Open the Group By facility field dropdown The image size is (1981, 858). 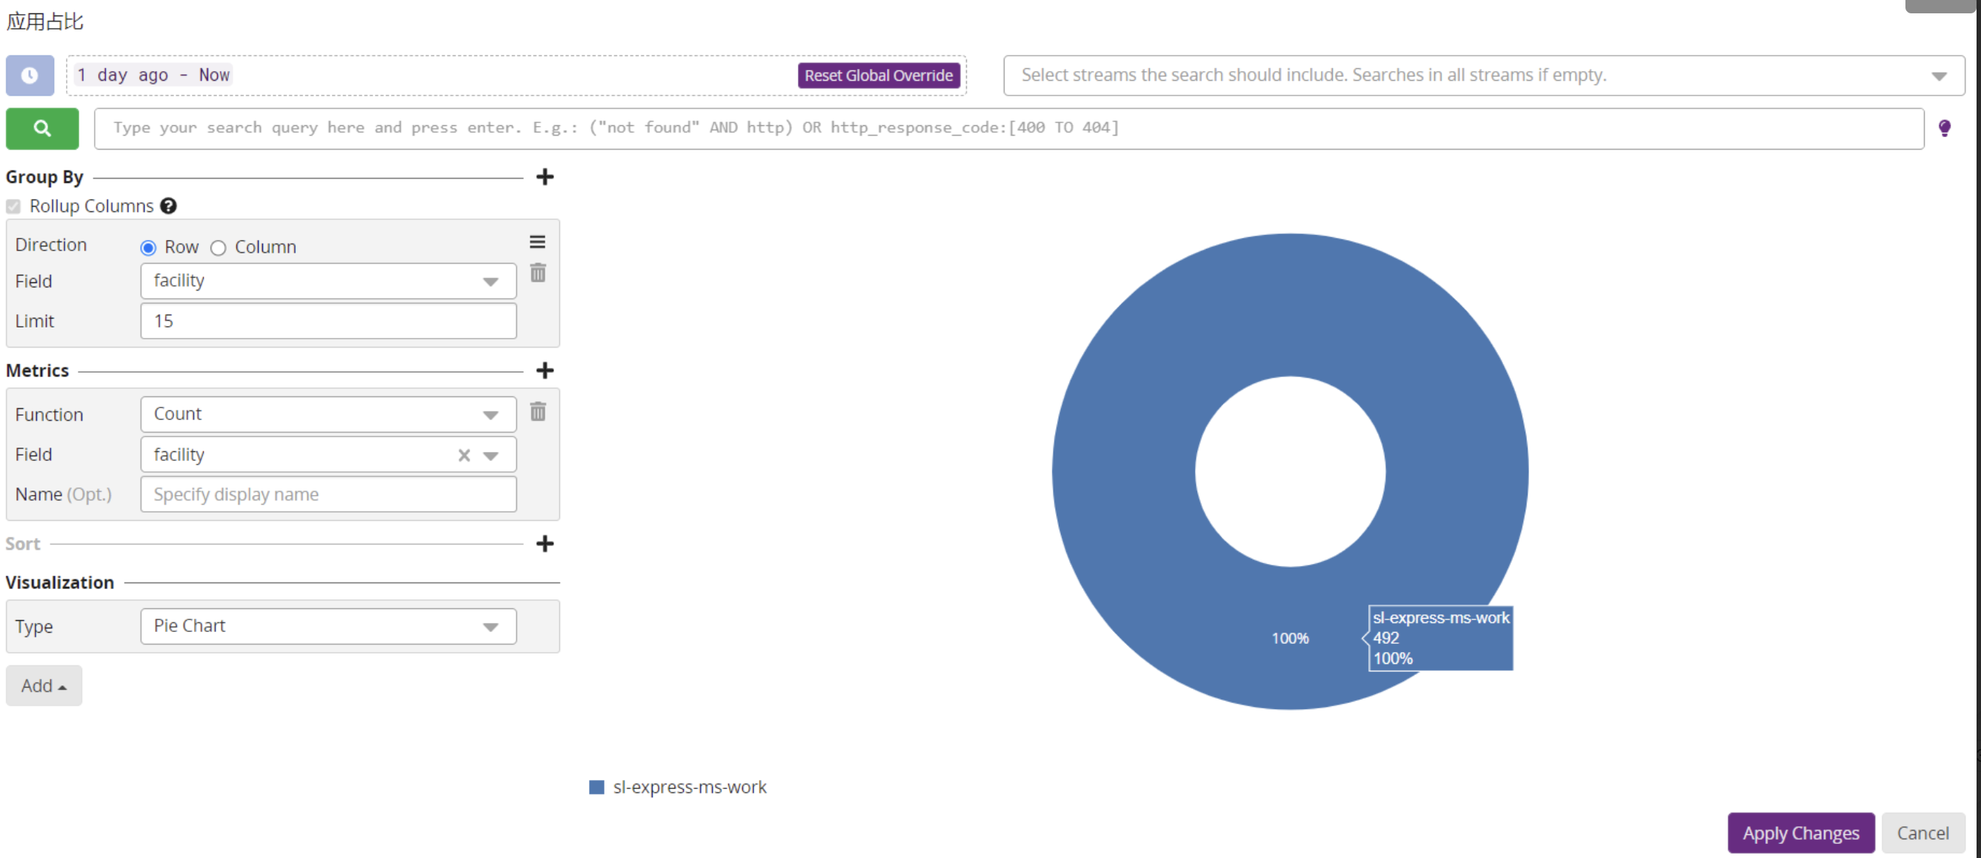point(327,282)
